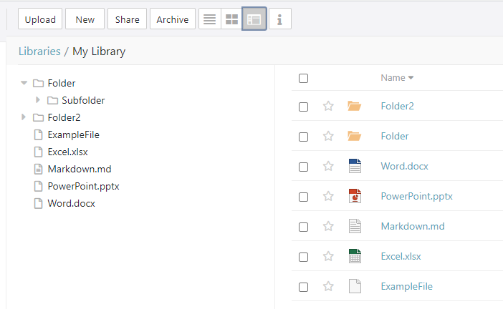Open the Folder link in file list
The width and height of the screenshot is (503, 309).
click(x=395, y=137)
